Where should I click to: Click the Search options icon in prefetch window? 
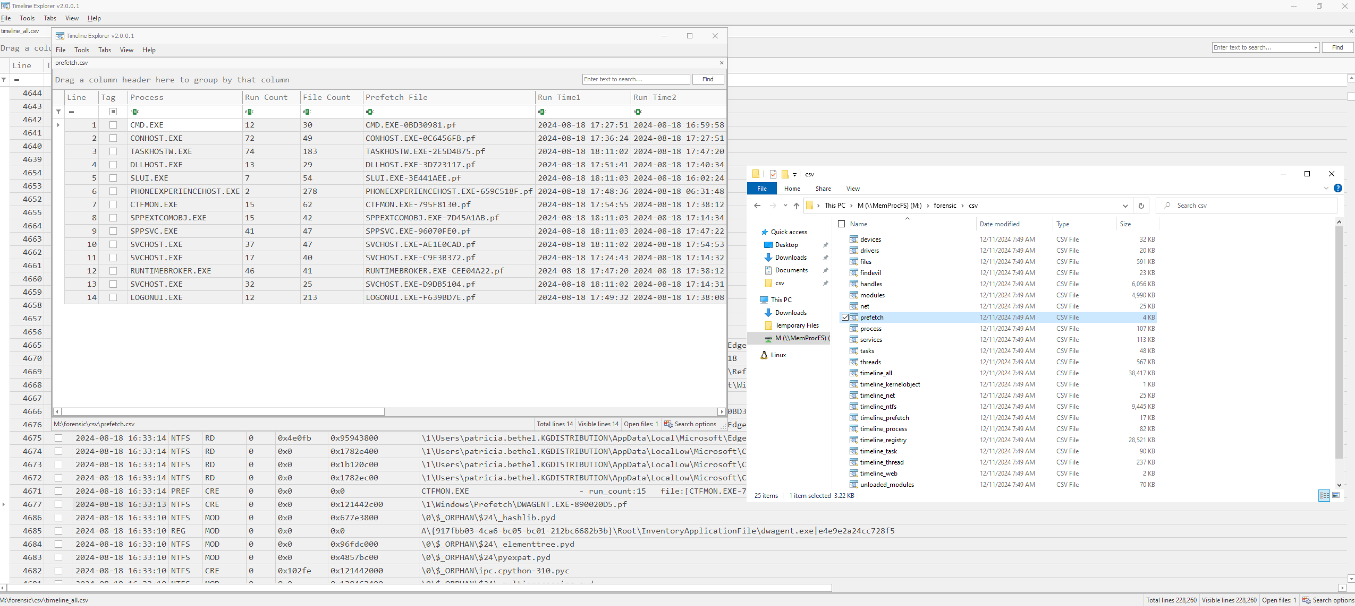[668, 424]
